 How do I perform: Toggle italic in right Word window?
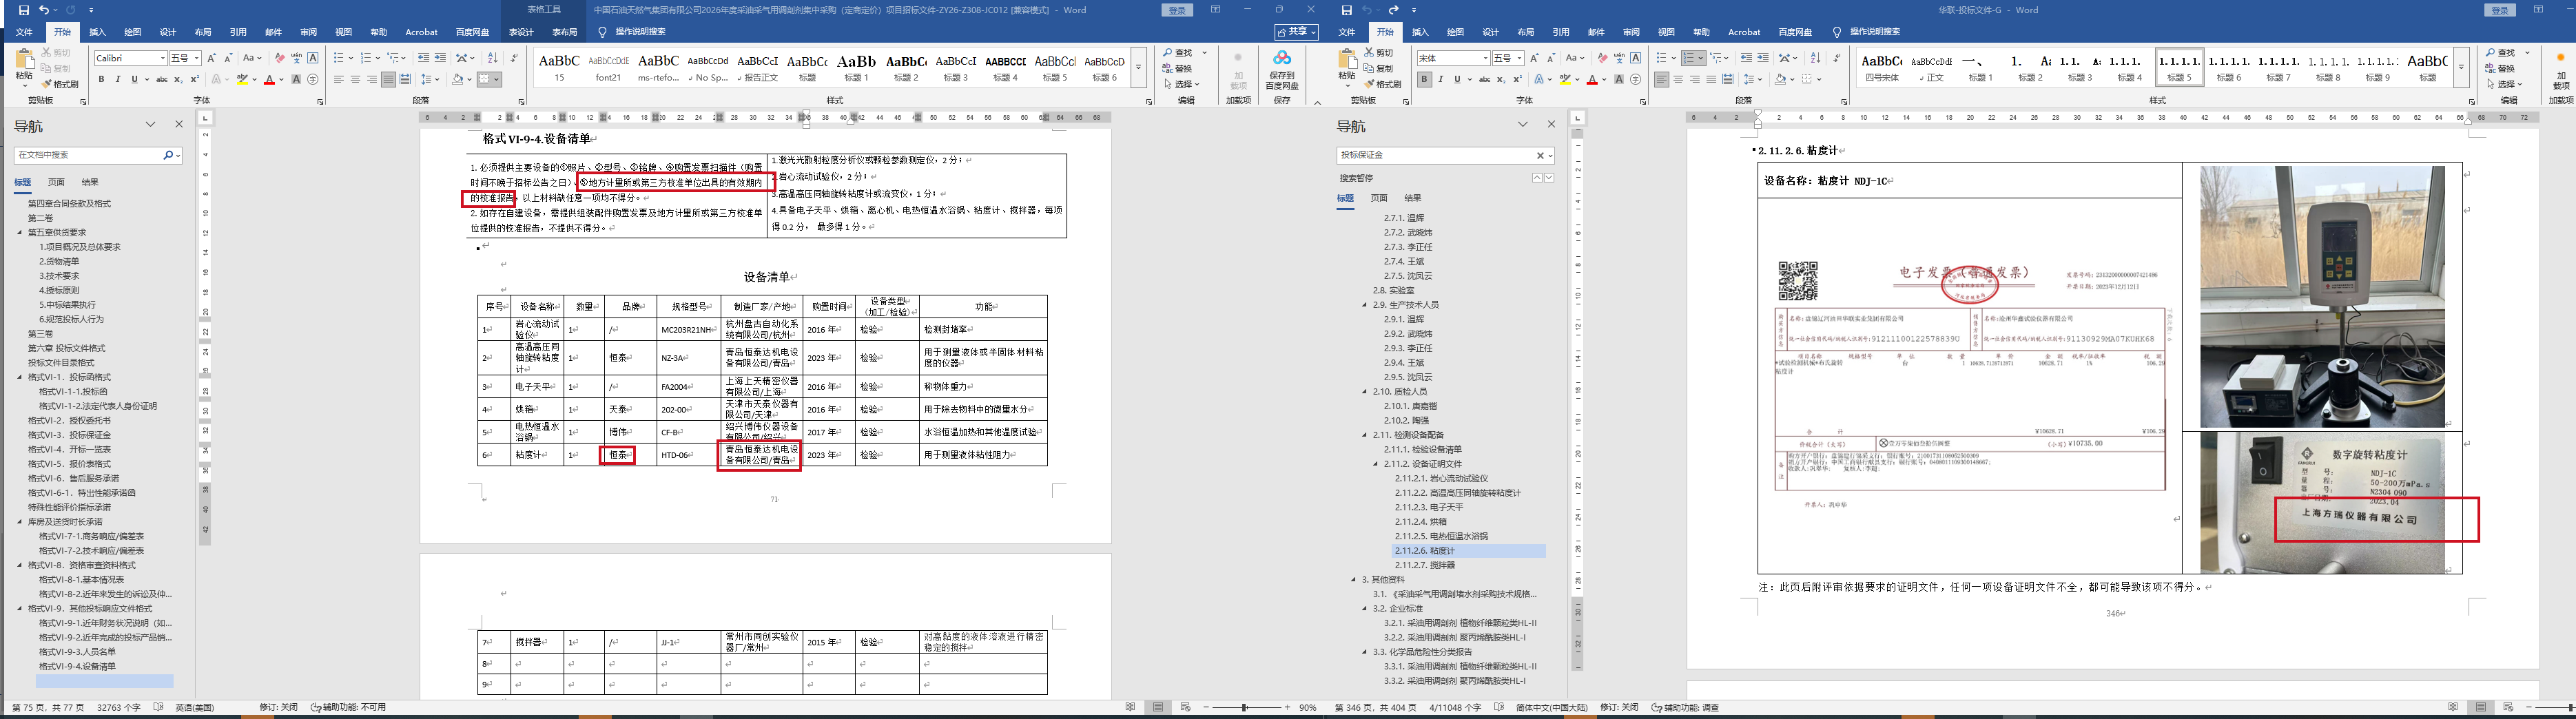pyautogui.click(x=1440, y=79)
